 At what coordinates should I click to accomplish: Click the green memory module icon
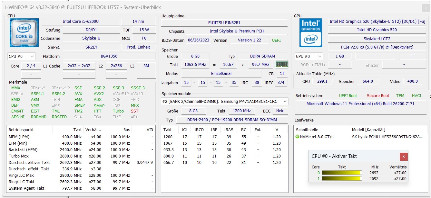(281, 65)
